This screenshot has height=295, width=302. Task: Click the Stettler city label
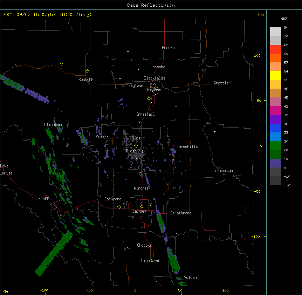(222, 83)
